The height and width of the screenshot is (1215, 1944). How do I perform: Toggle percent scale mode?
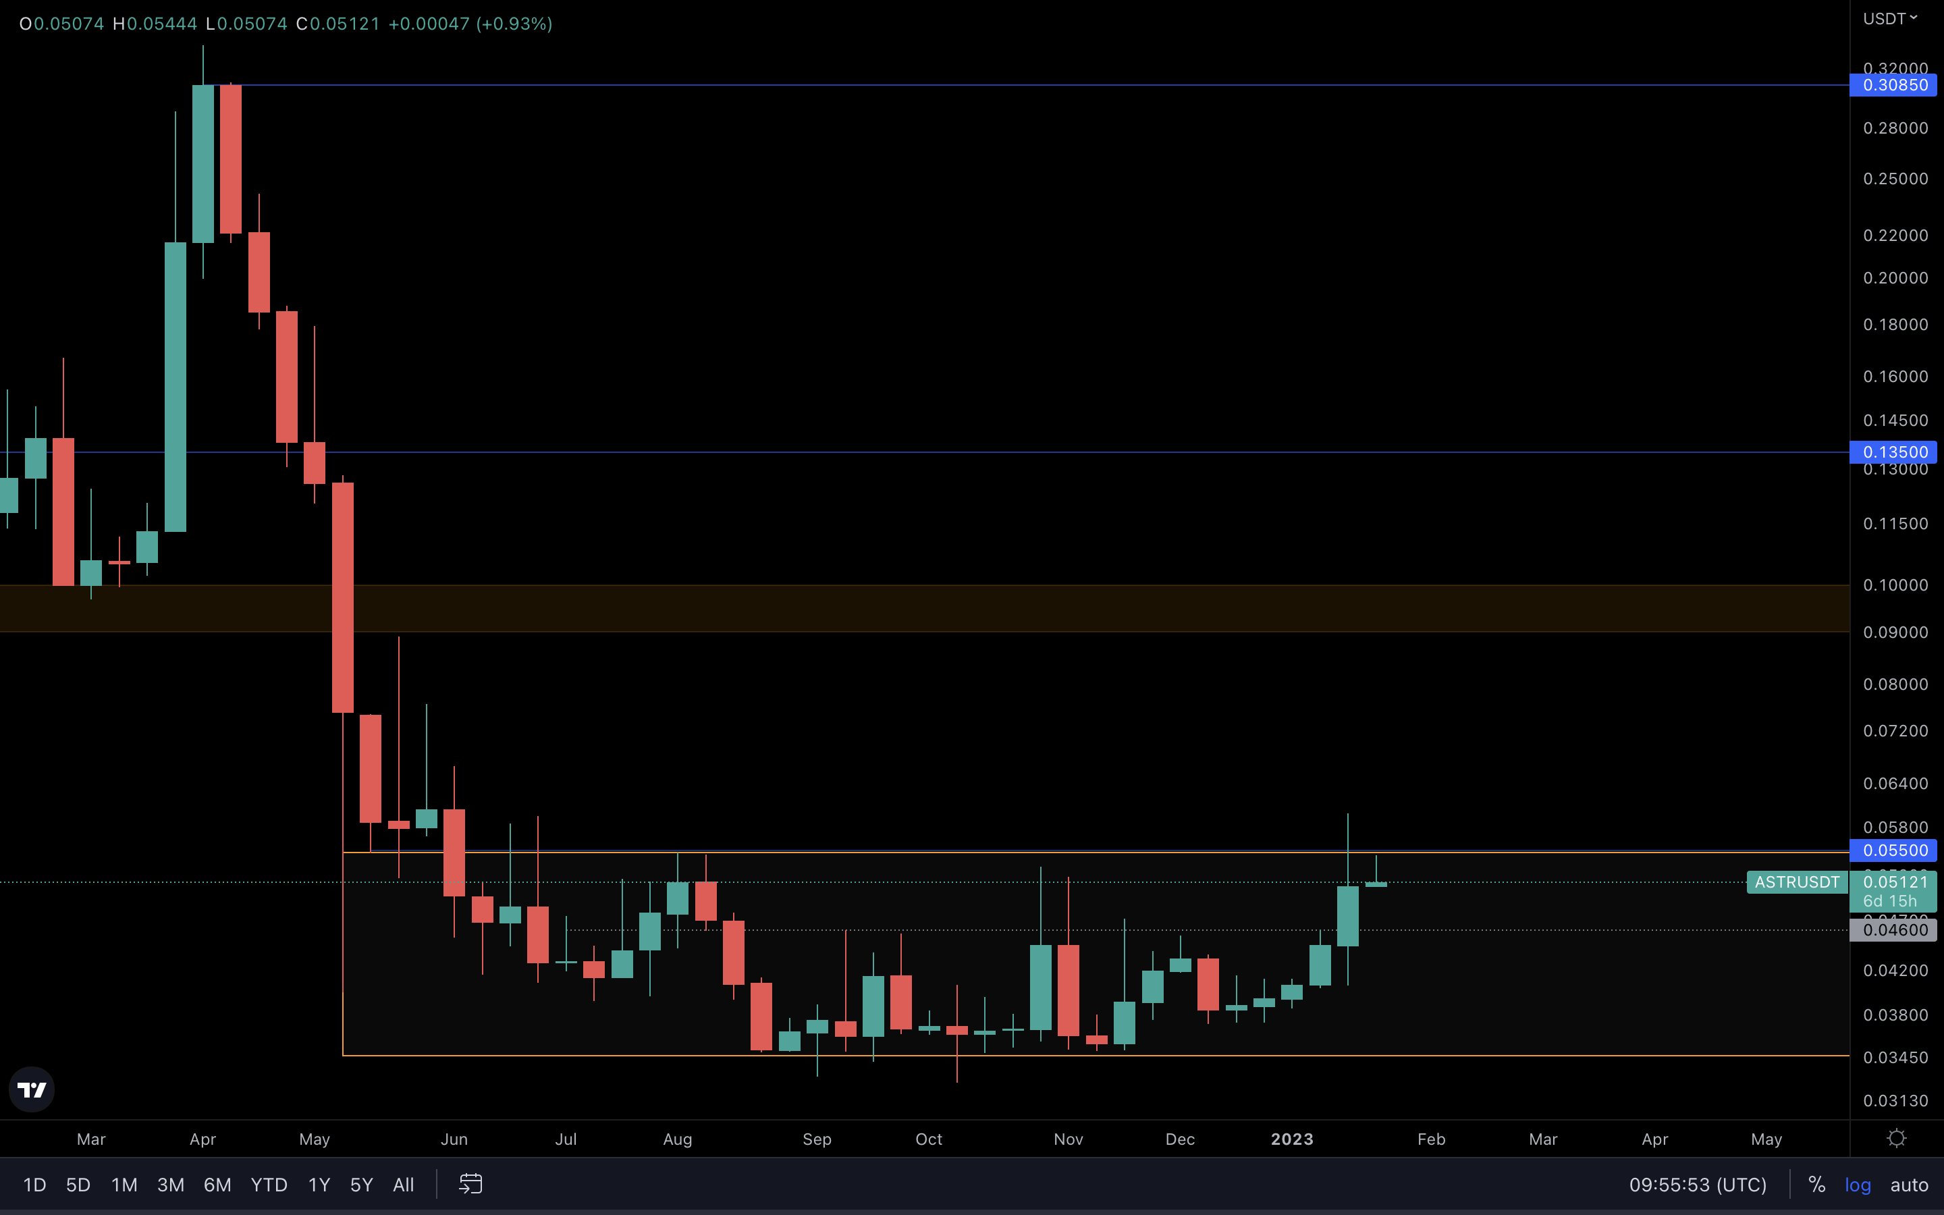click(x=1816, y=1185)
